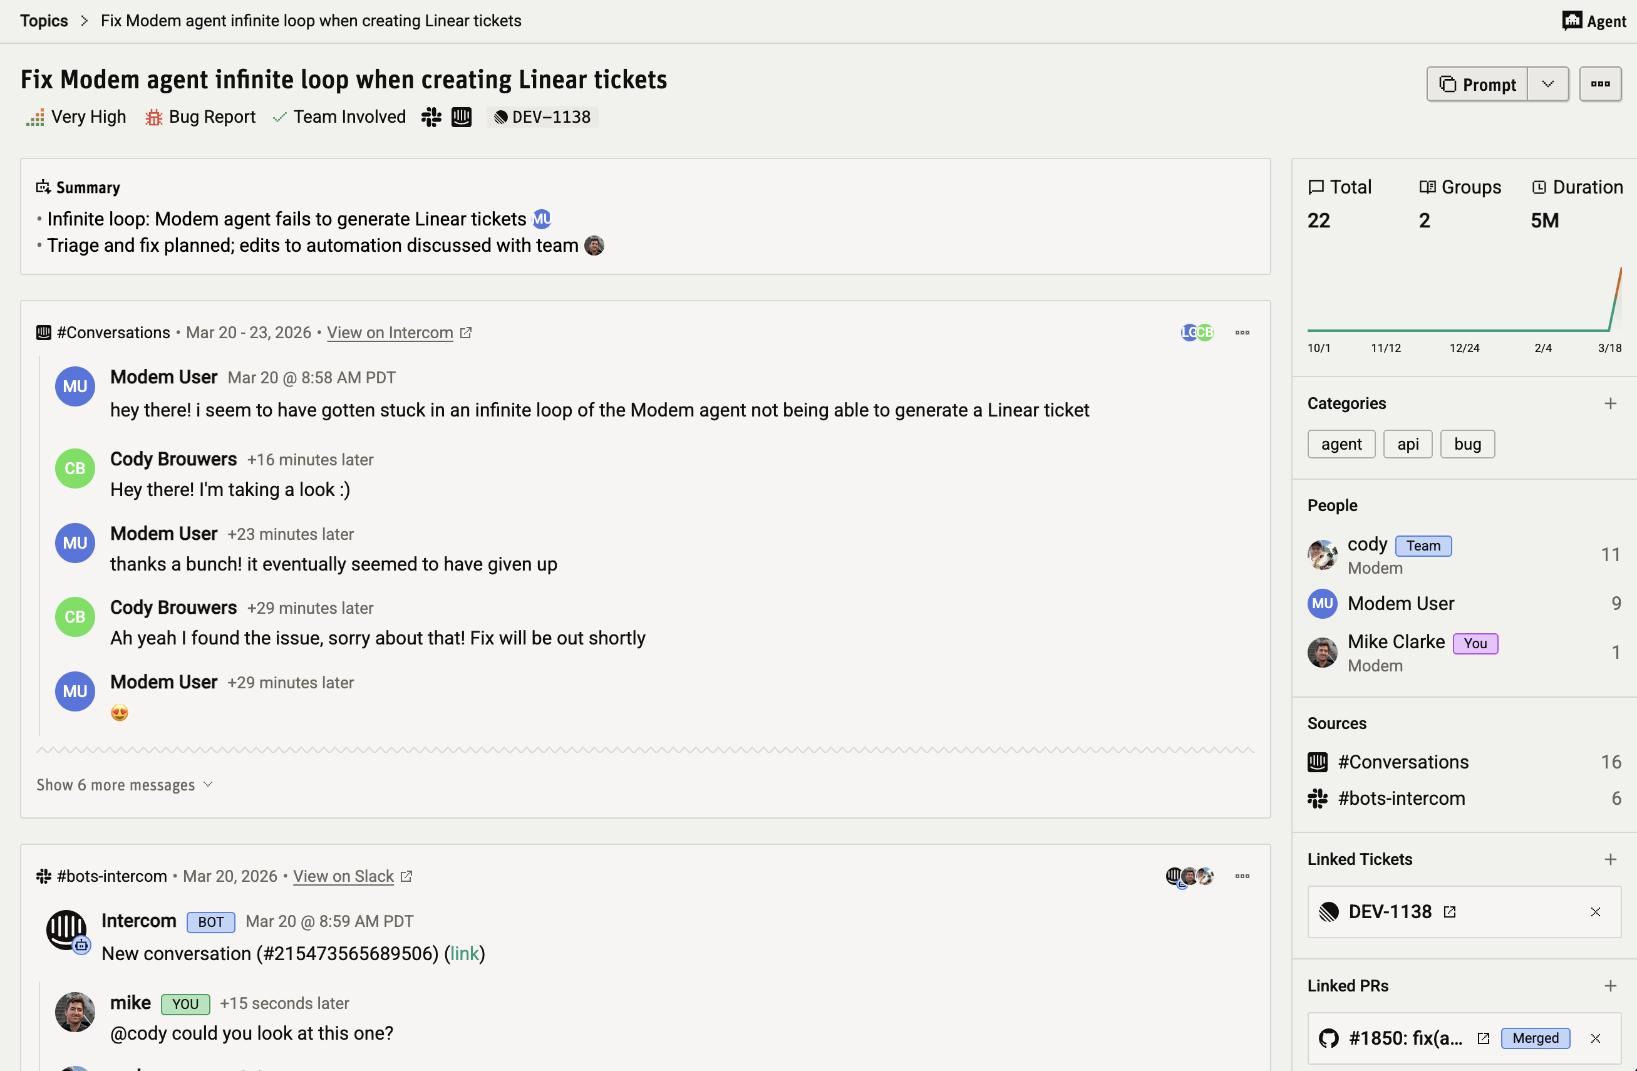Click the Agent icon in the top-right corner
1637x1071 pixels.
(x=1572, y=21)
